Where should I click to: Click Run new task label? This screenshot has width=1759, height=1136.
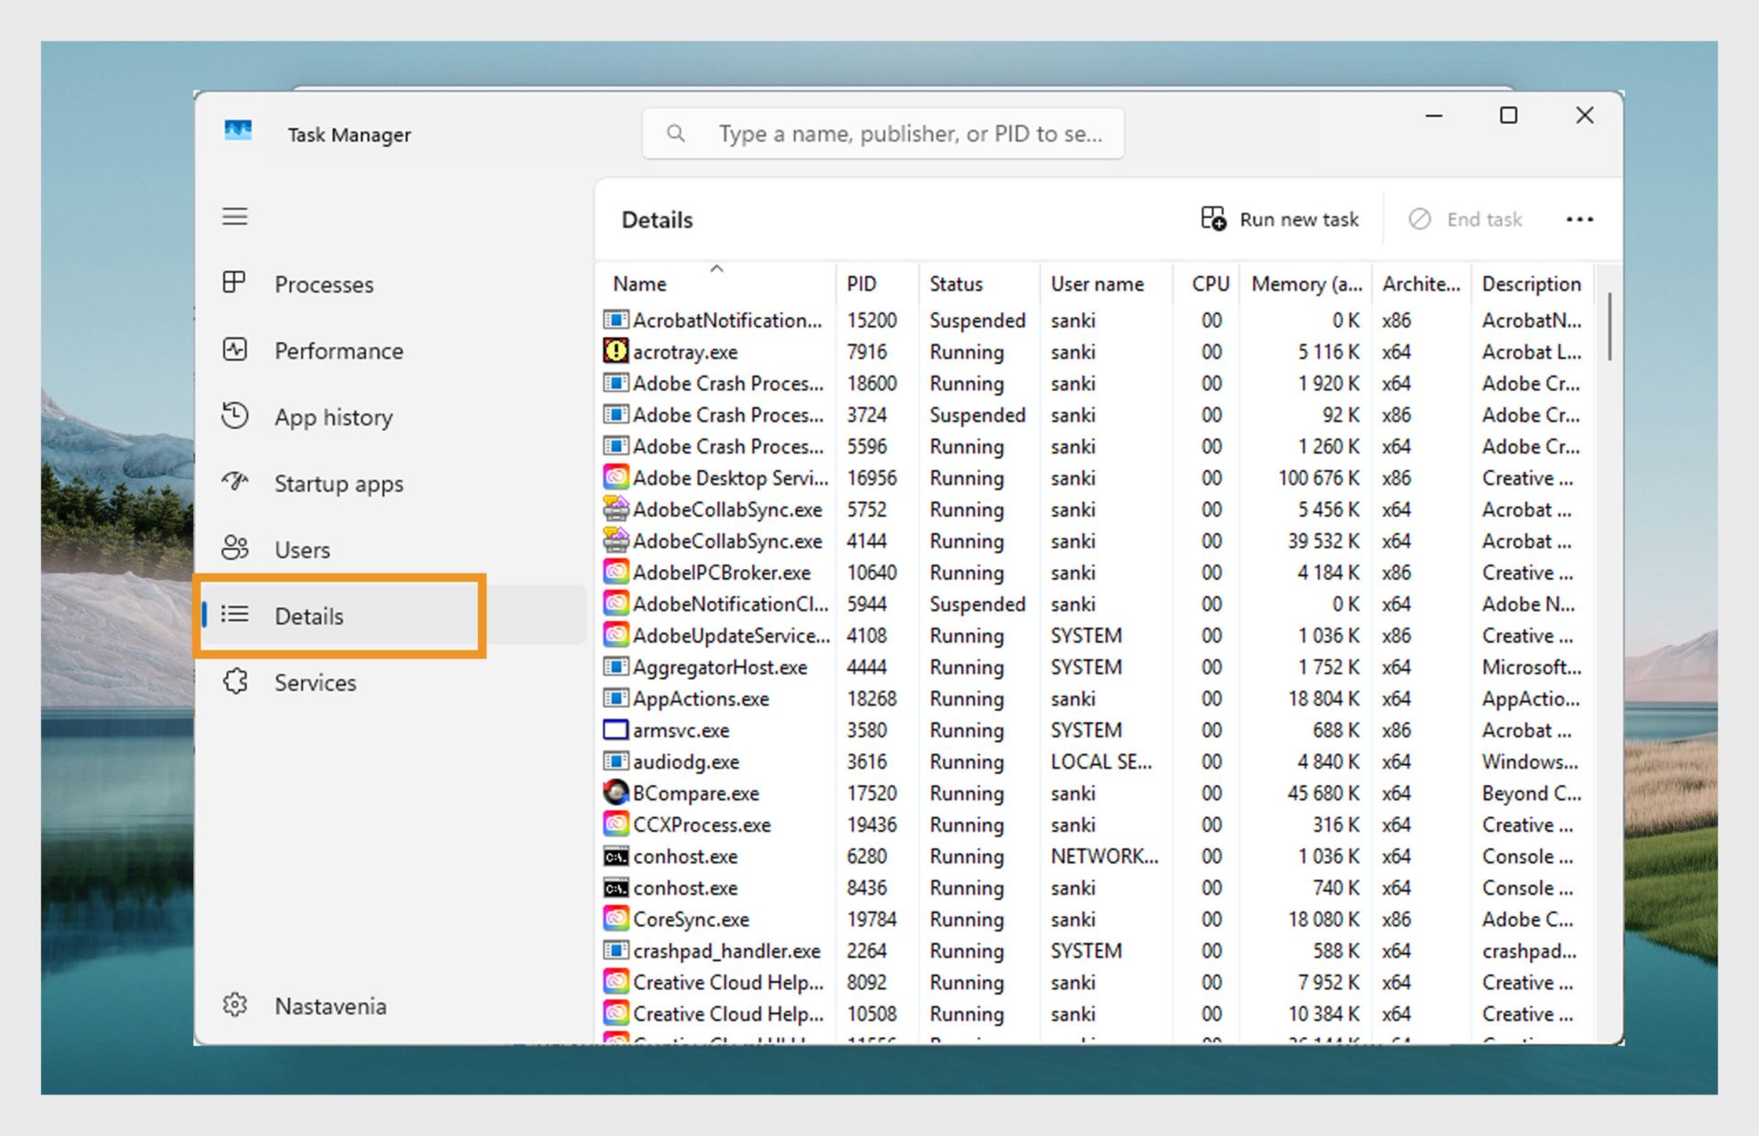coord(1298,220)
